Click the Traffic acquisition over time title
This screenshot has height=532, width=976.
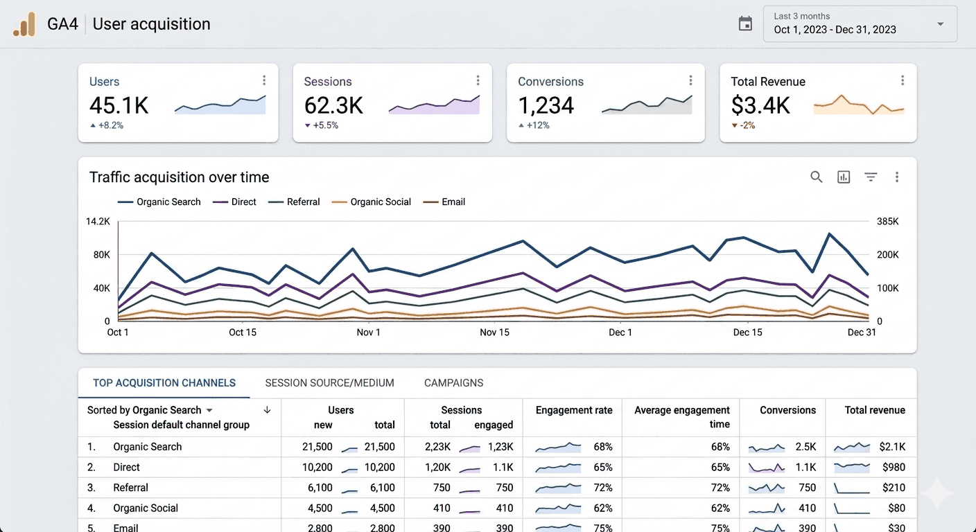point(179,177)
